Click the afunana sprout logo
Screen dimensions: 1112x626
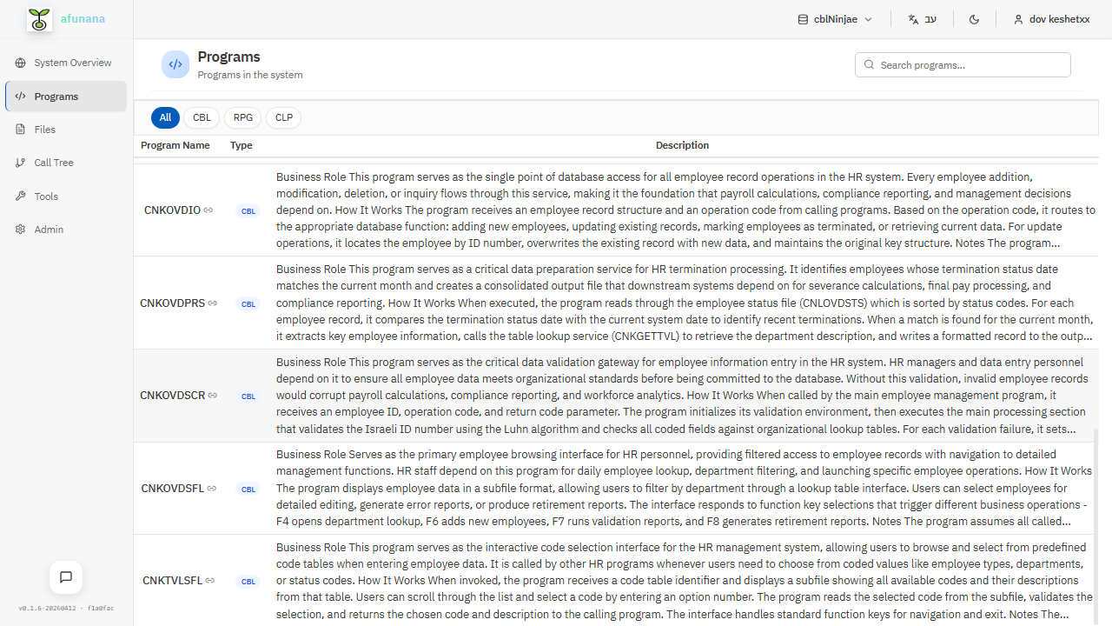coord(38,18)
